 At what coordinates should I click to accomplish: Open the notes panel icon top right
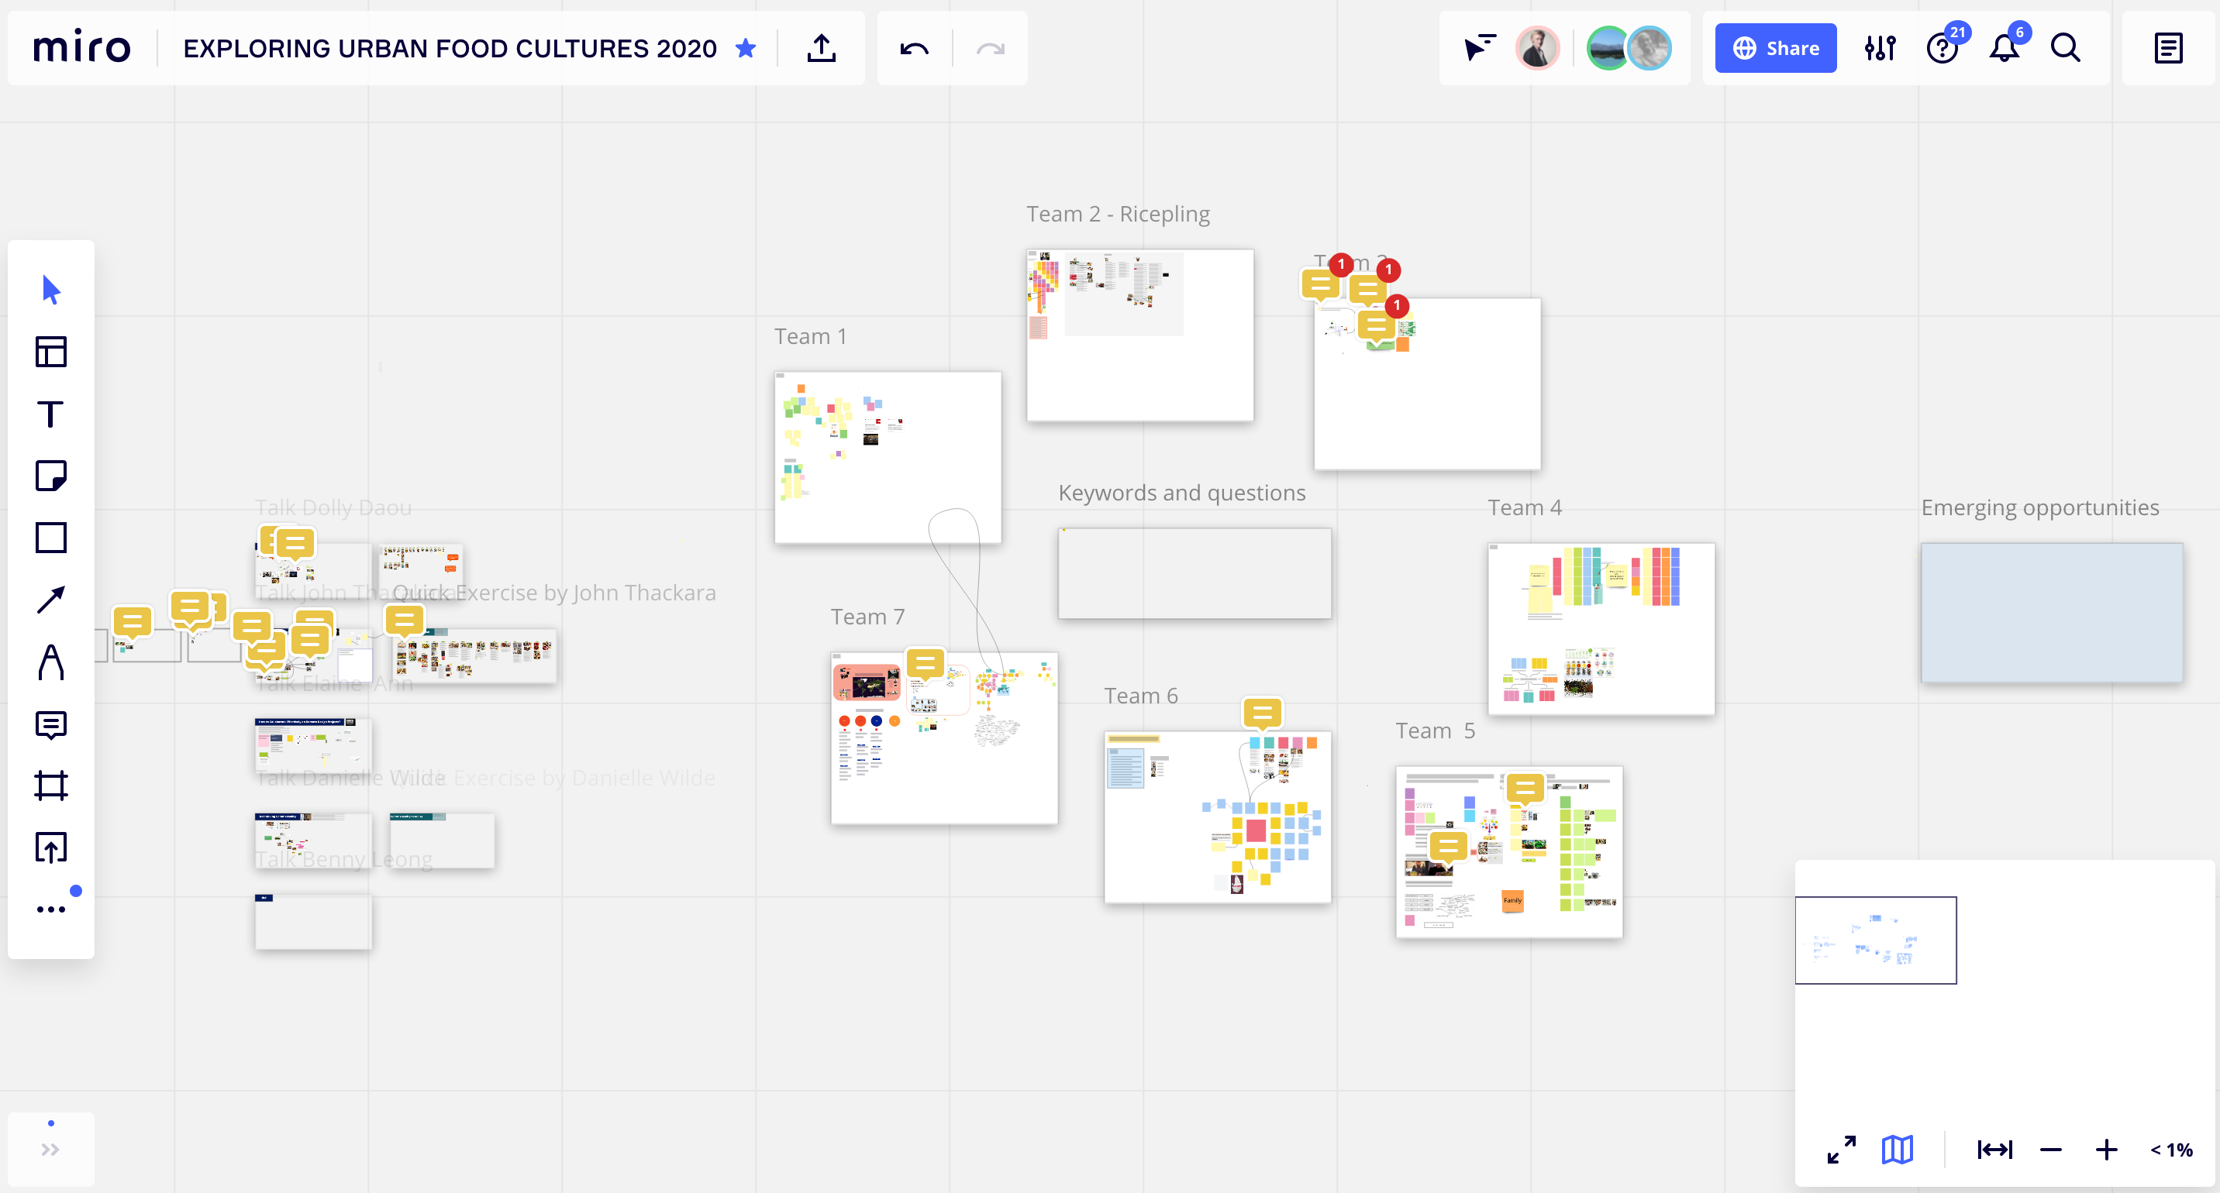point(2167,48)
